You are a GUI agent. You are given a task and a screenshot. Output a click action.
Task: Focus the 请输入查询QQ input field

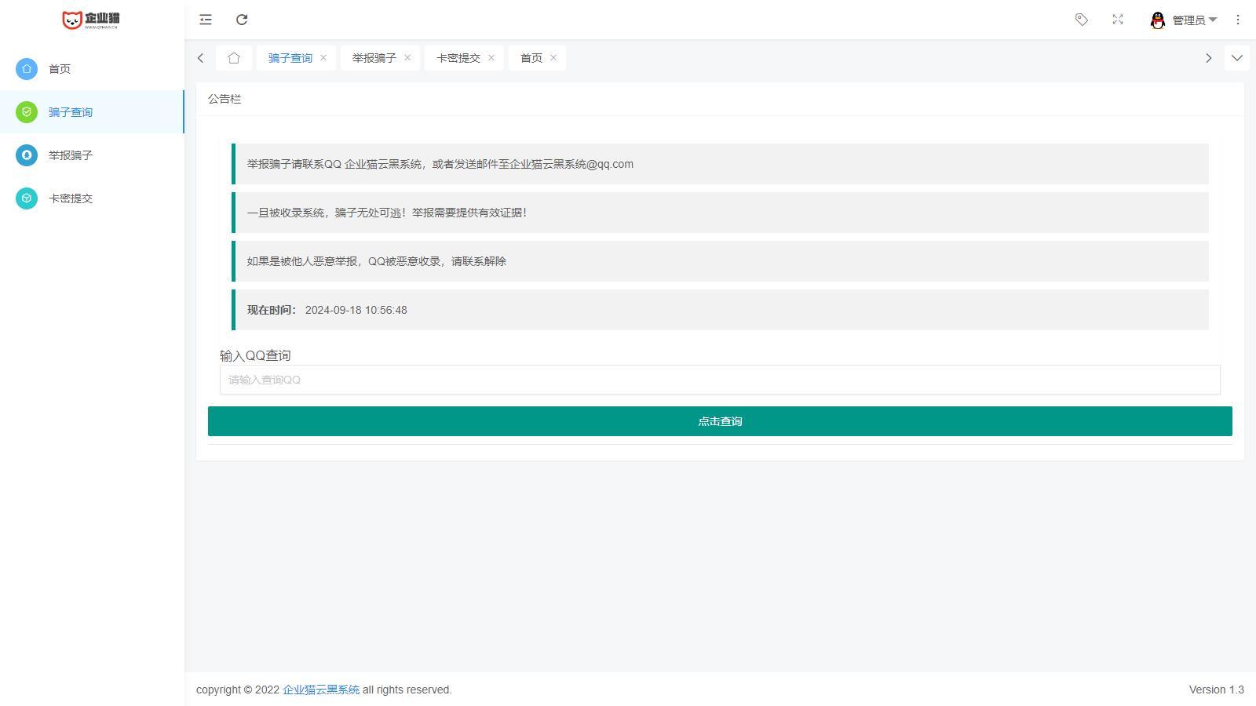pos(720,380)
